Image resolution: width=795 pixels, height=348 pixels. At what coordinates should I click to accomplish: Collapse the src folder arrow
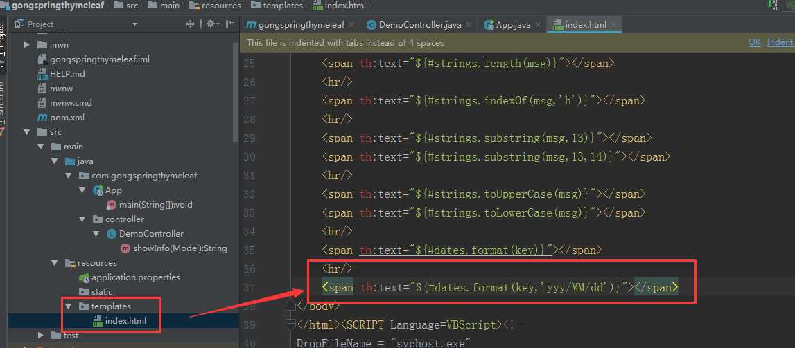click(x=27, y=132)
